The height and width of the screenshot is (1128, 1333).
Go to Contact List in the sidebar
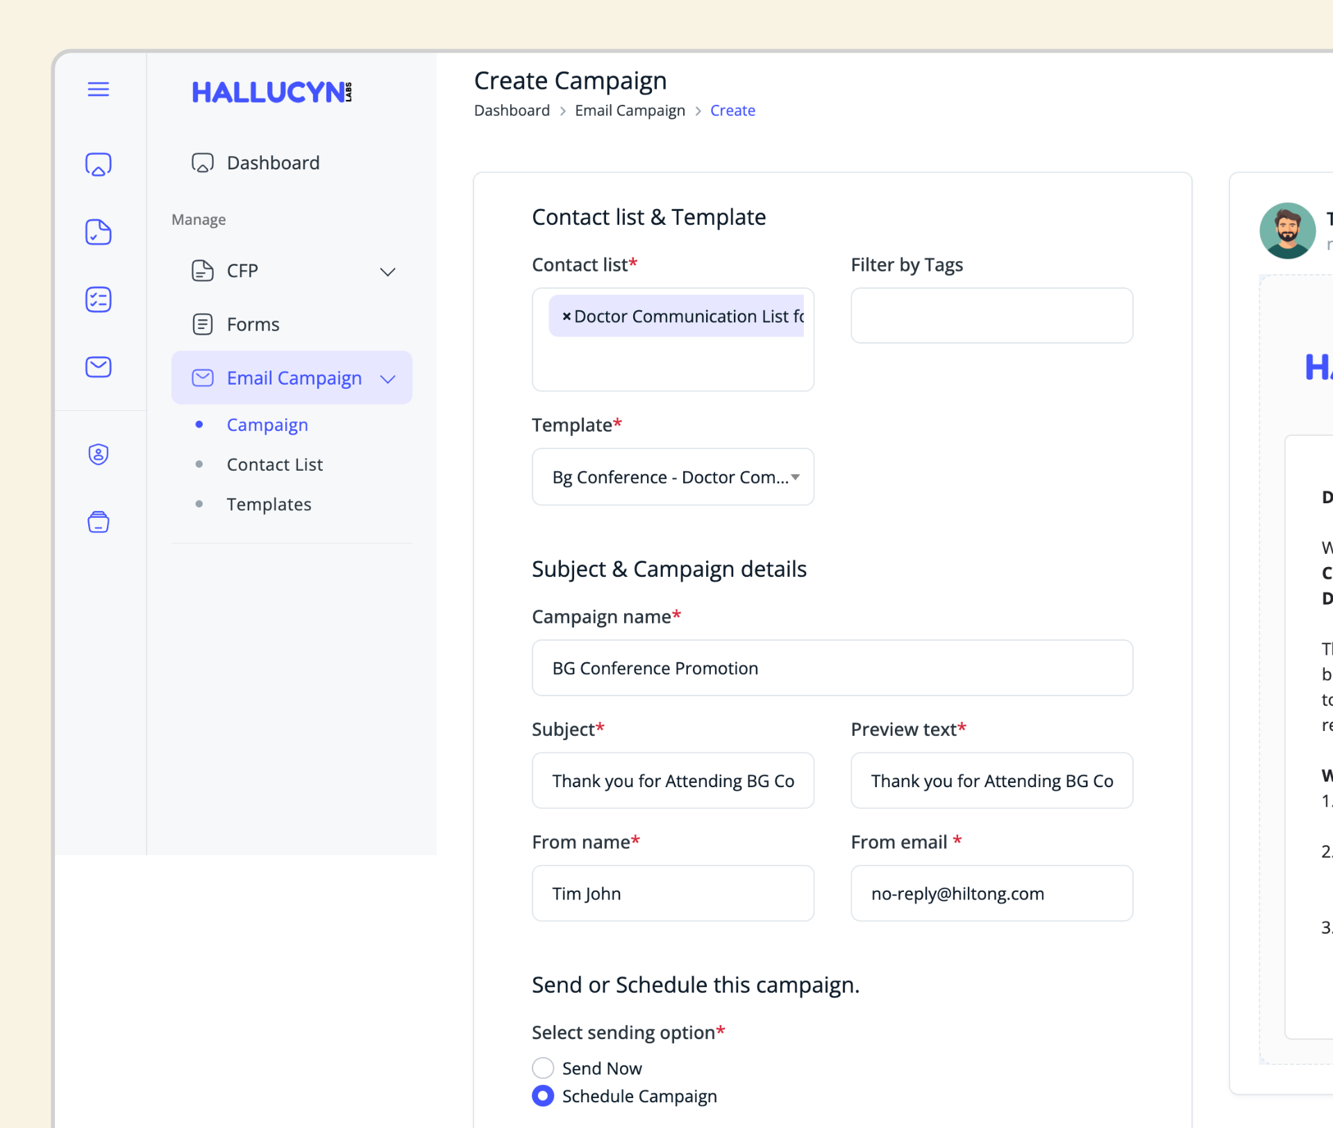[x=275, y=464]
